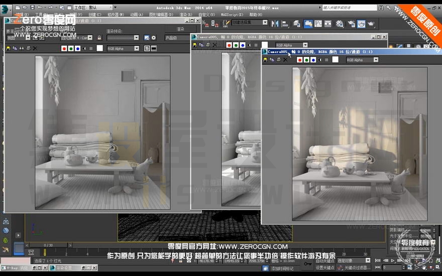Toggle the viewport lock icon in render window
The height and width of the screenshot is (276, 442).
[x=99, y=38]
